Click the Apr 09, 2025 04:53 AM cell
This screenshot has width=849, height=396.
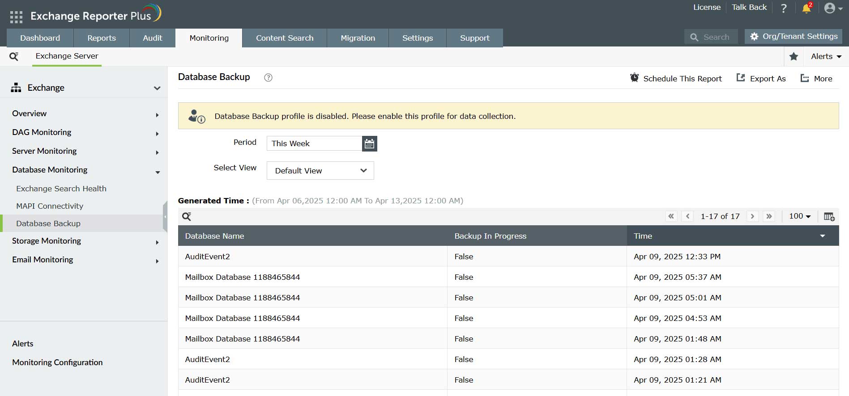click(733, 318)
